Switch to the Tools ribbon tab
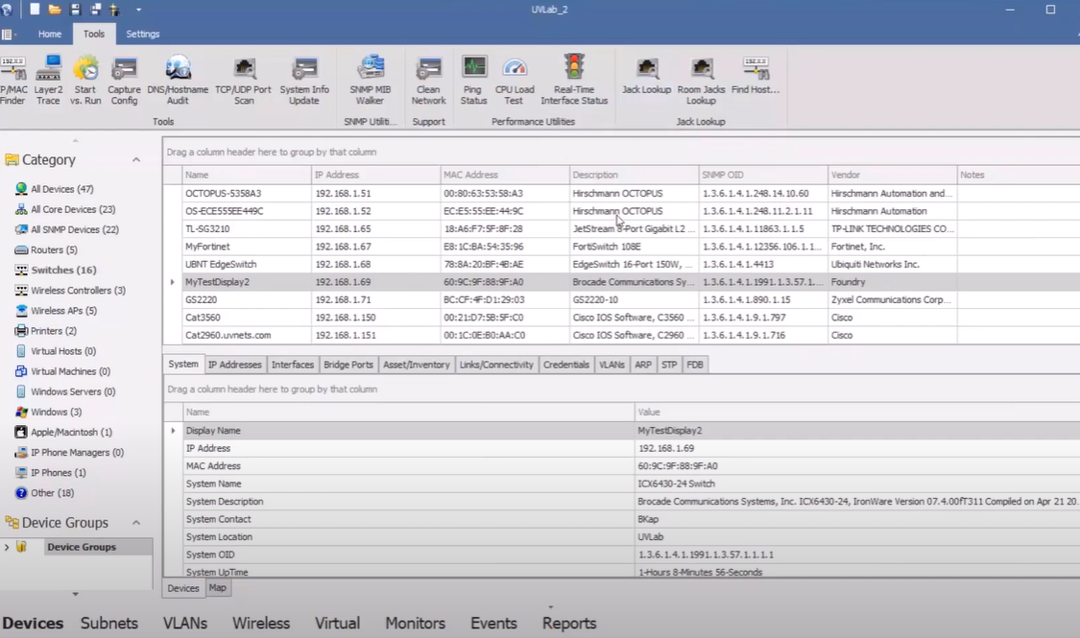This screenshot has height=638, width=1080. pos(94,34)
